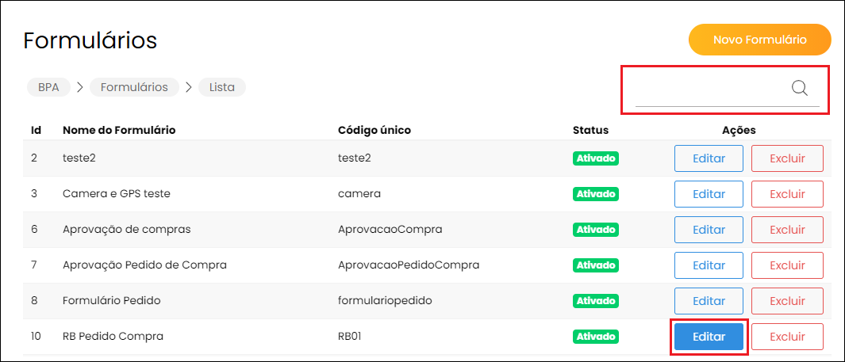This screenshot has width=845, height=362.
Task: Edit the Formulário Pedido form
Action: [x=709, y=301]
